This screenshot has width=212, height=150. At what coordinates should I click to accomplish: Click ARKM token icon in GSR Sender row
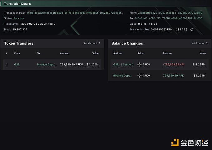139,65
